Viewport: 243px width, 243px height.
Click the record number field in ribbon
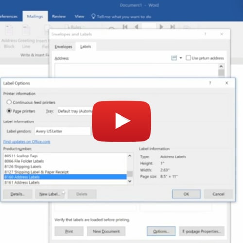pos(149,26)
